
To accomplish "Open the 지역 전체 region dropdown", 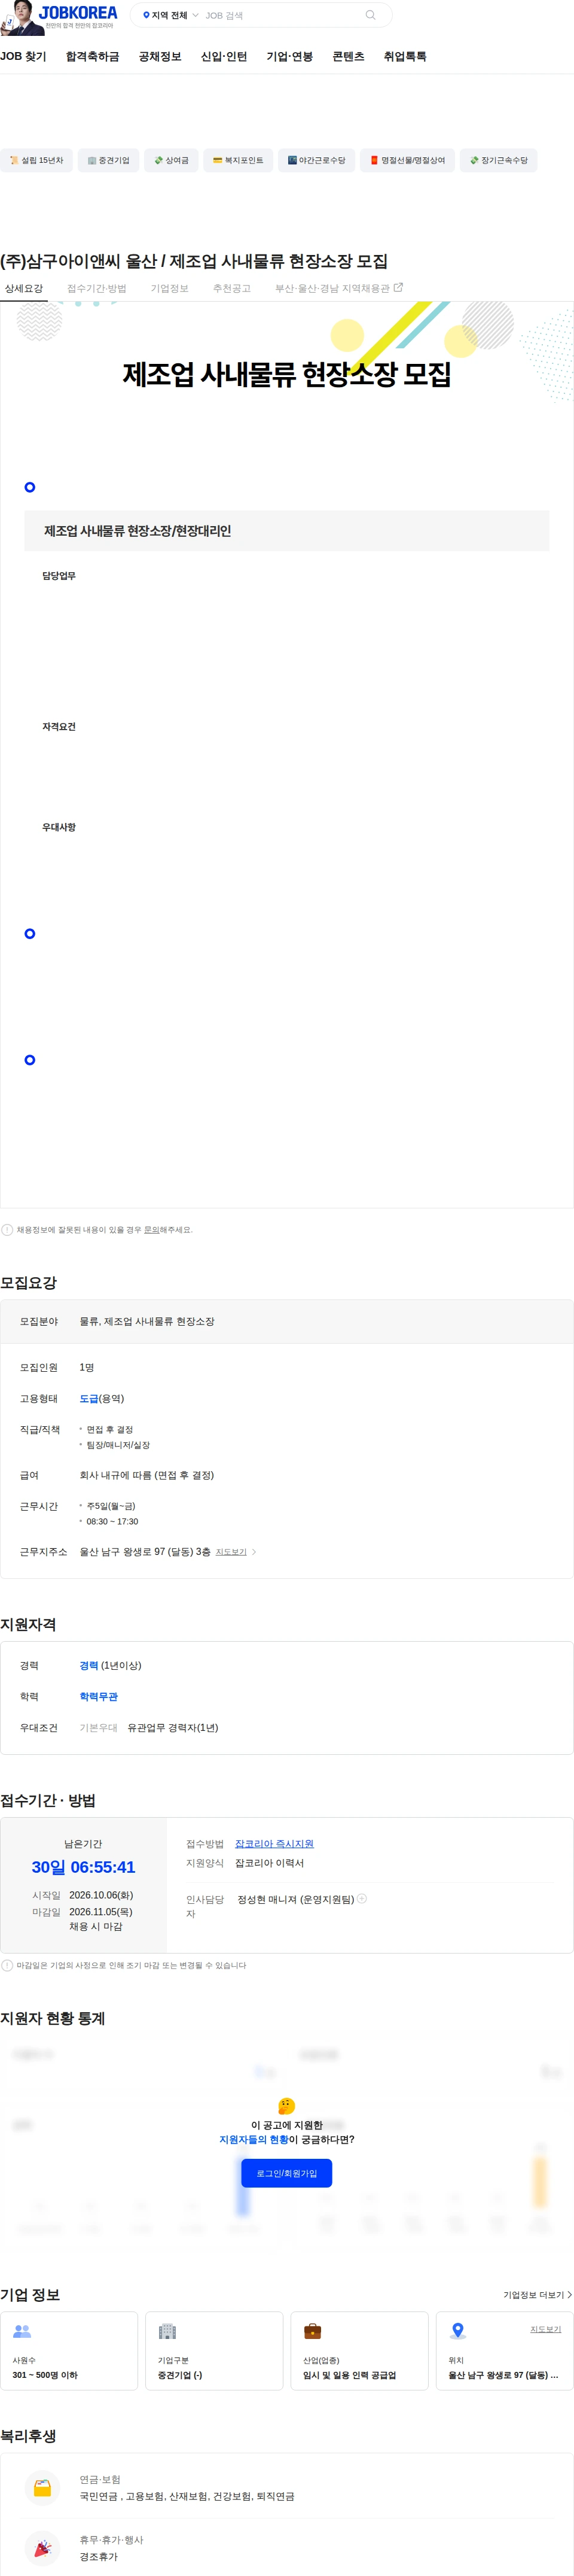I will click(170, 15).
